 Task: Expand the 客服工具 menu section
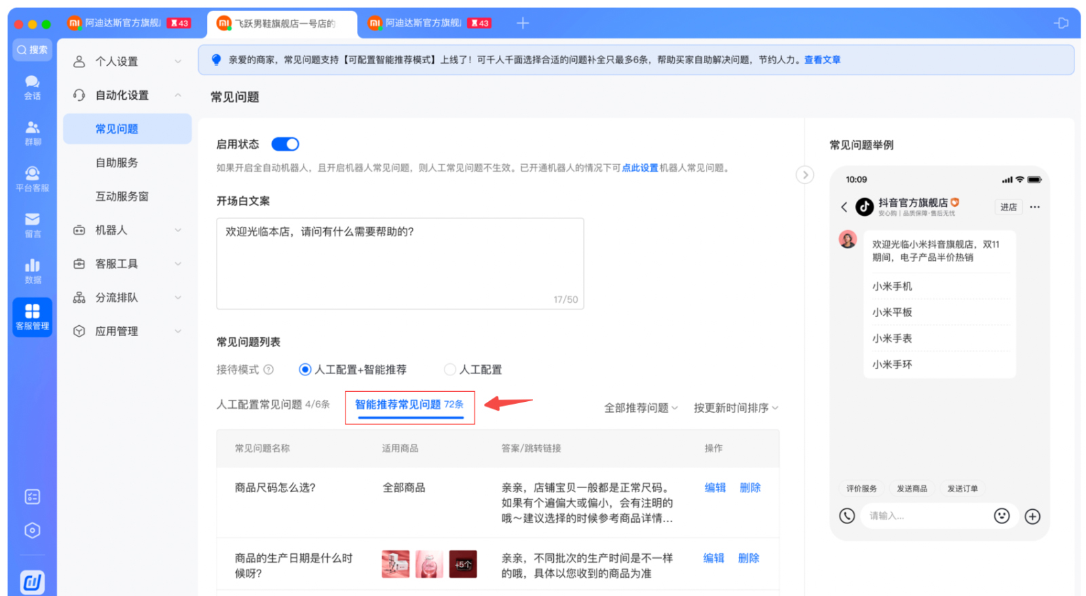click(x=128, y=263)
